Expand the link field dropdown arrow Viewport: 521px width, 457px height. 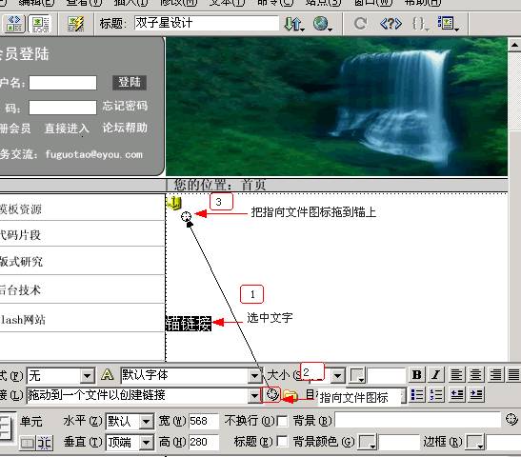coord(254,395)
